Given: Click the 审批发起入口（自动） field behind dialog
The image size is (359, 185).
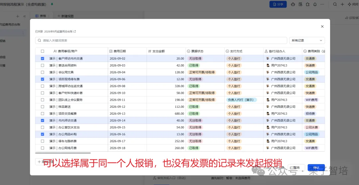Looking at the screenshot, I should [x=170, y=178].
